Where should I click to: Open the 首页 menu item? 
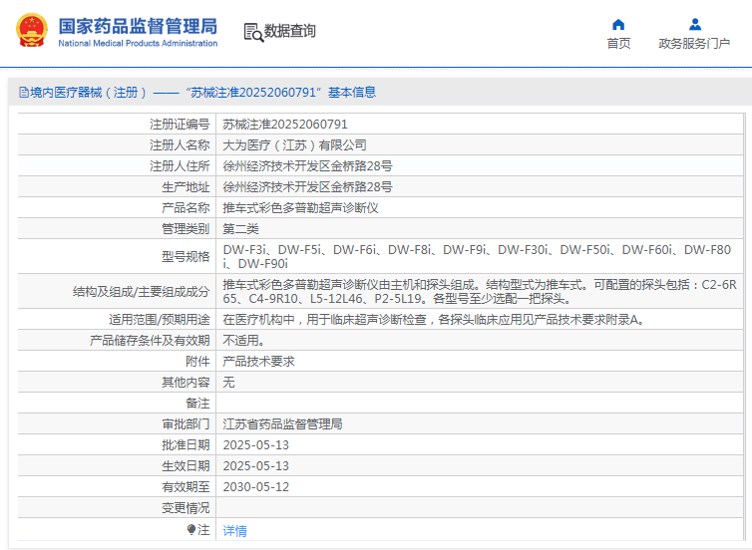tap(618, 43)
